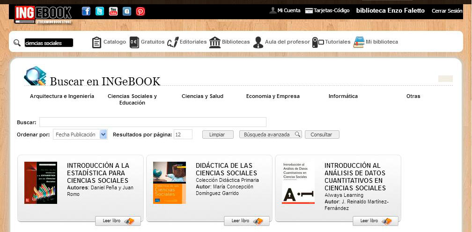Open the Bibliotecas menu
Viewport: 472px width, 232px height.
click(x=236, y=42)
